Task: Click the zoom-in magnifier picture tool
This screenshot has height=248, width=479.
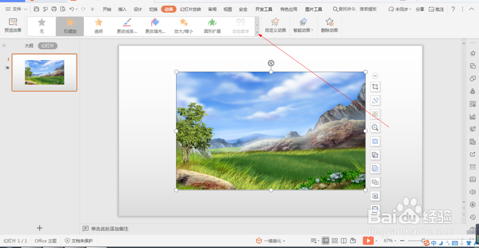Action: (375, 128)
